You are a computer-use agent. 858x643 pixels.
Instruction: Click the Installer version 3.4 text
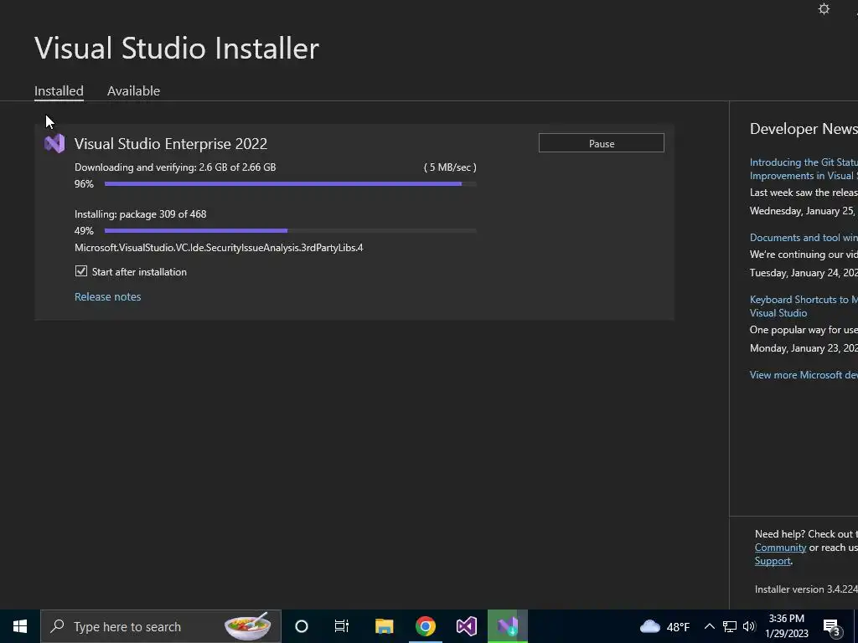[806, 589]
